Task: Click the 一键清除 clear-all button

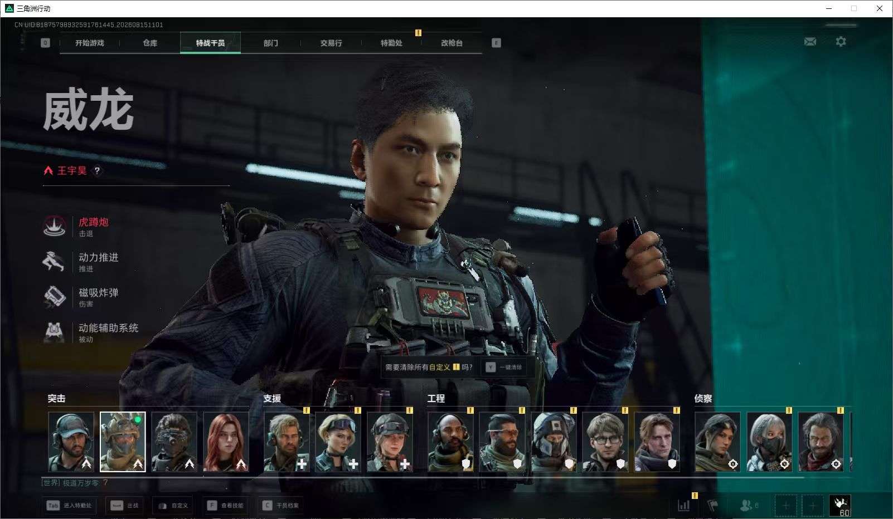Action: click(x=504, y=367)
